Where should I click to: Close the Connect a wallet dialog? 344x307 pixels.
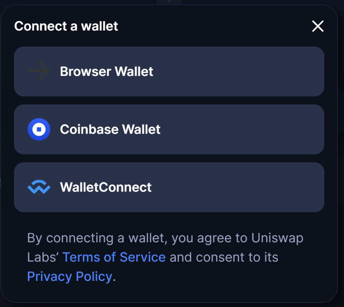(x=317, y=26)
